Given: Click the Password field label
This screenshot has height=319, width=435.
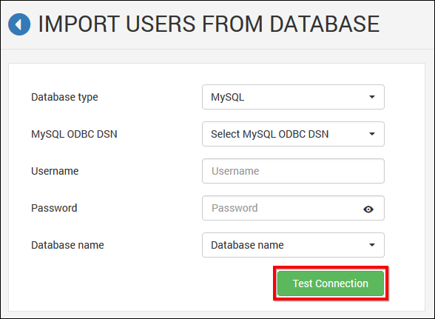Looking at the screenshot, I should [x=54, y=208].
